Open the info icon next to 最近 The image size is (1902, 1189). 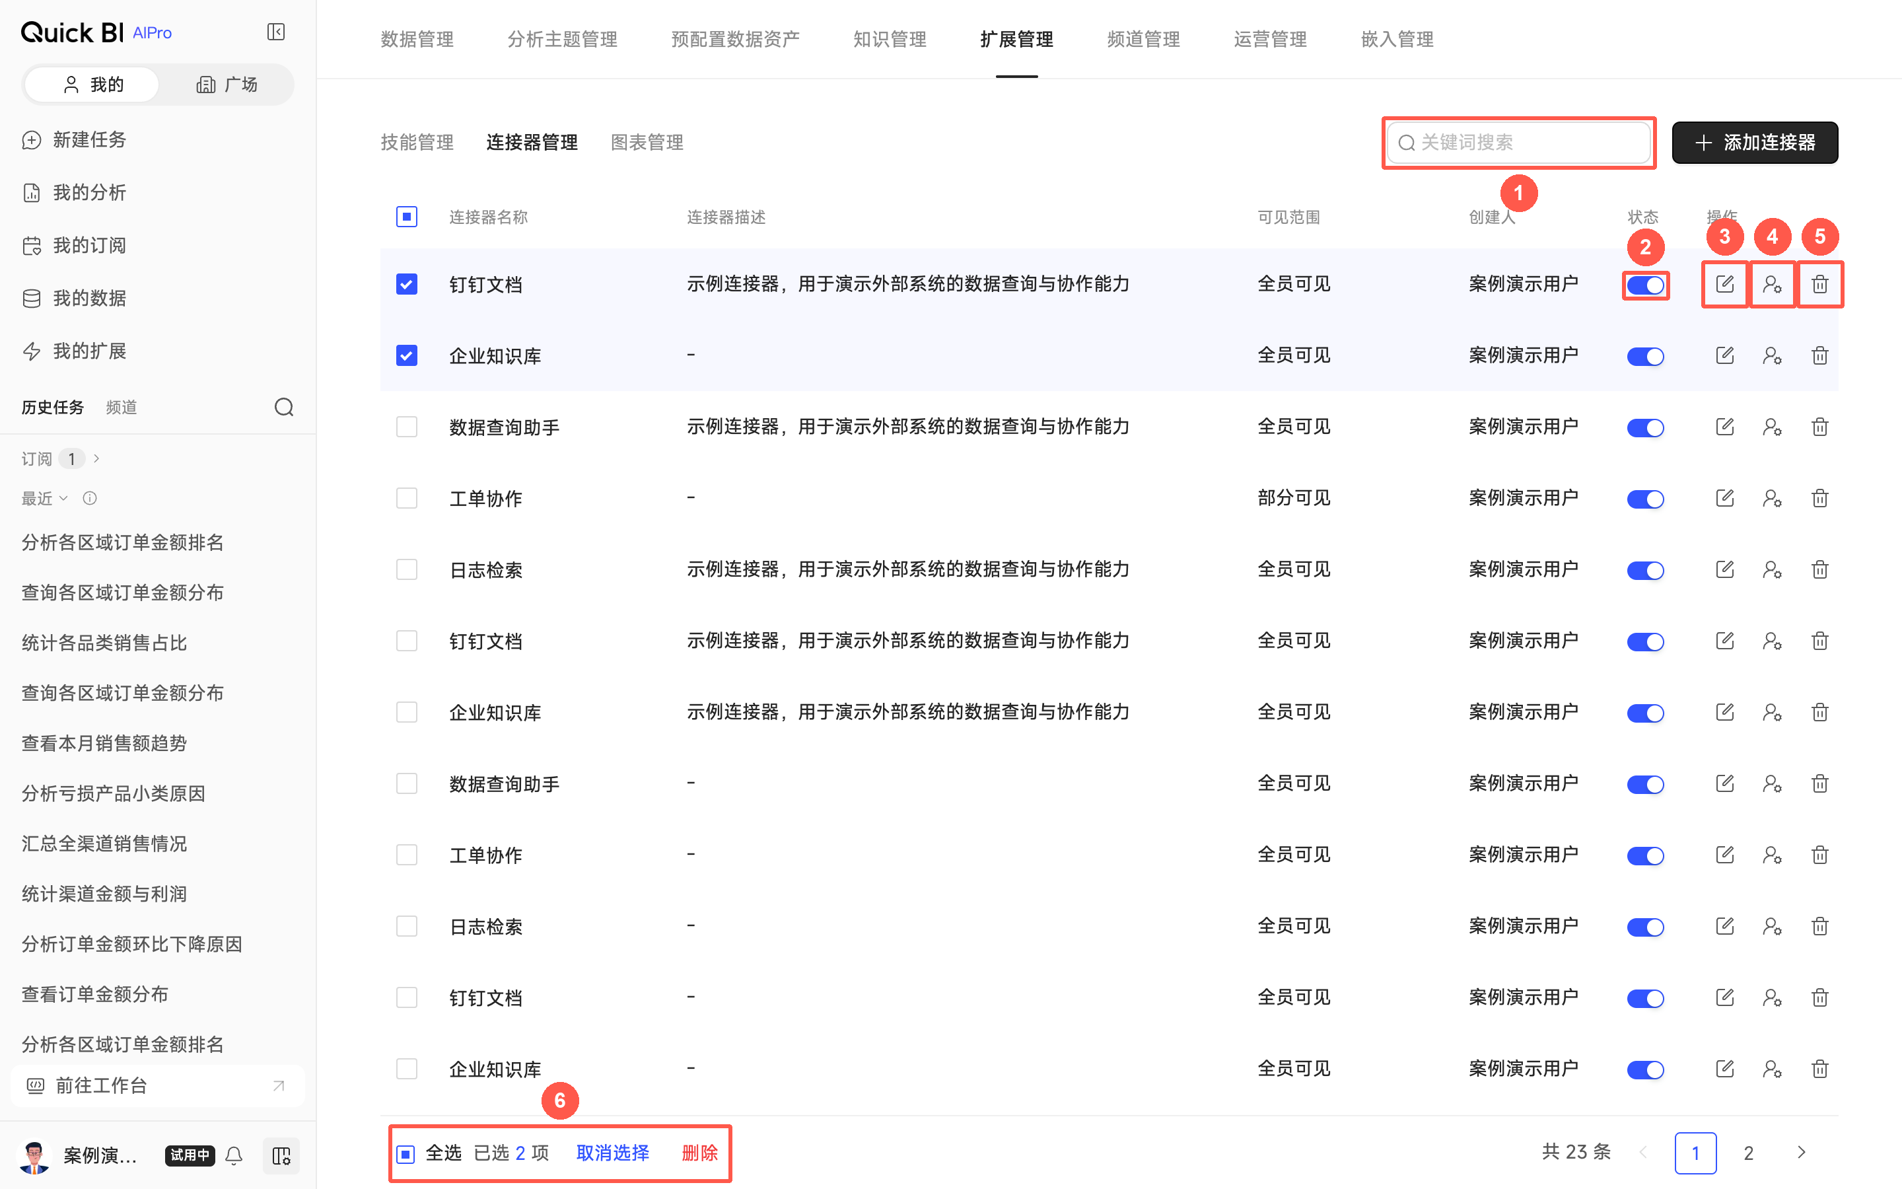tap(90, 498)
